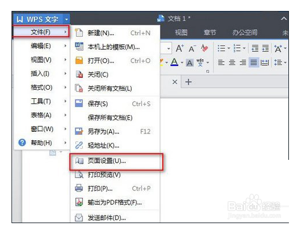Click the New document icon
297x226 pixels.
(79, 33)
